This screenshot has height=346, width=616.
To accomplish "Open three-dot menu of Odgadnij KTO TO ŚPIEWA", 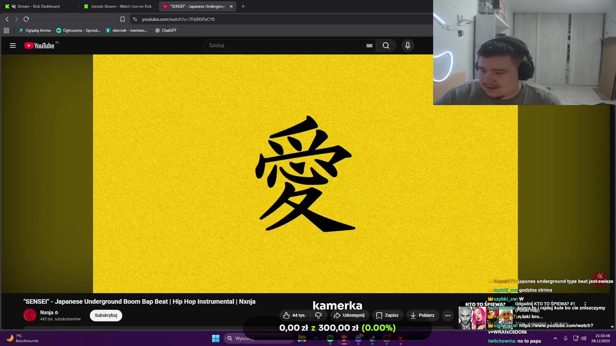I will (585, 304).
